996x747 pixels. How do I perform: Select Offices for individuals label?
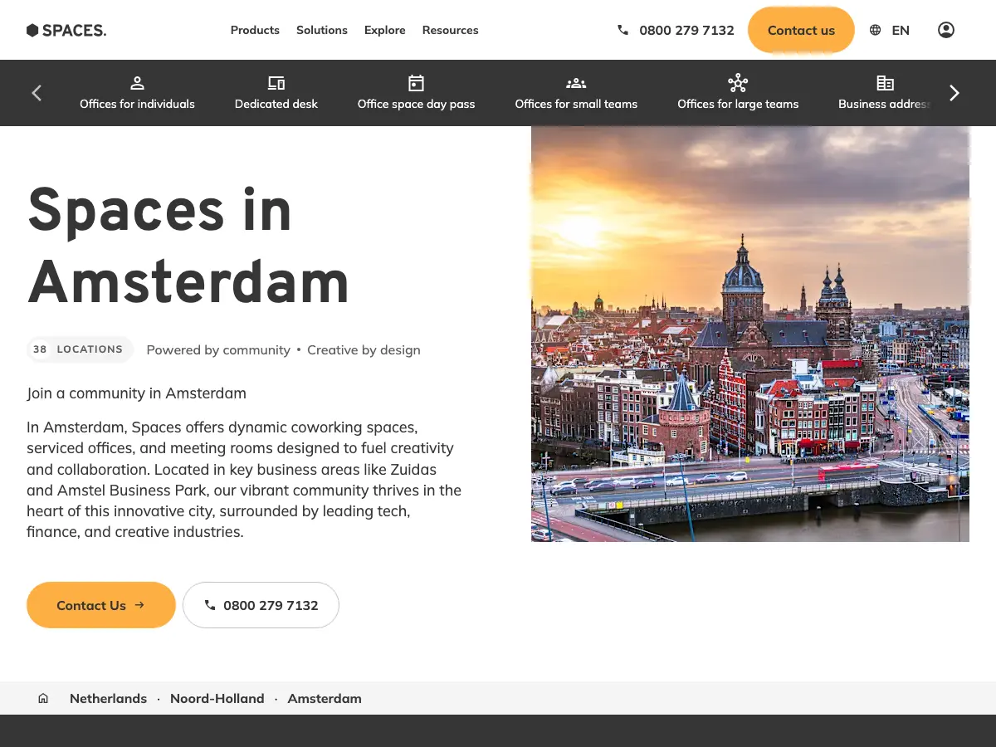tap(138, 104)
